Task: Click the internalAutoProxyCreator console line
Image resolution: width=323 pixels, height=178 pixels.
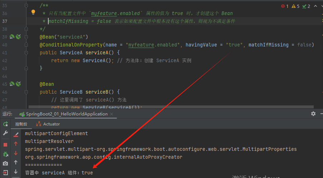Action: (104, 157)
